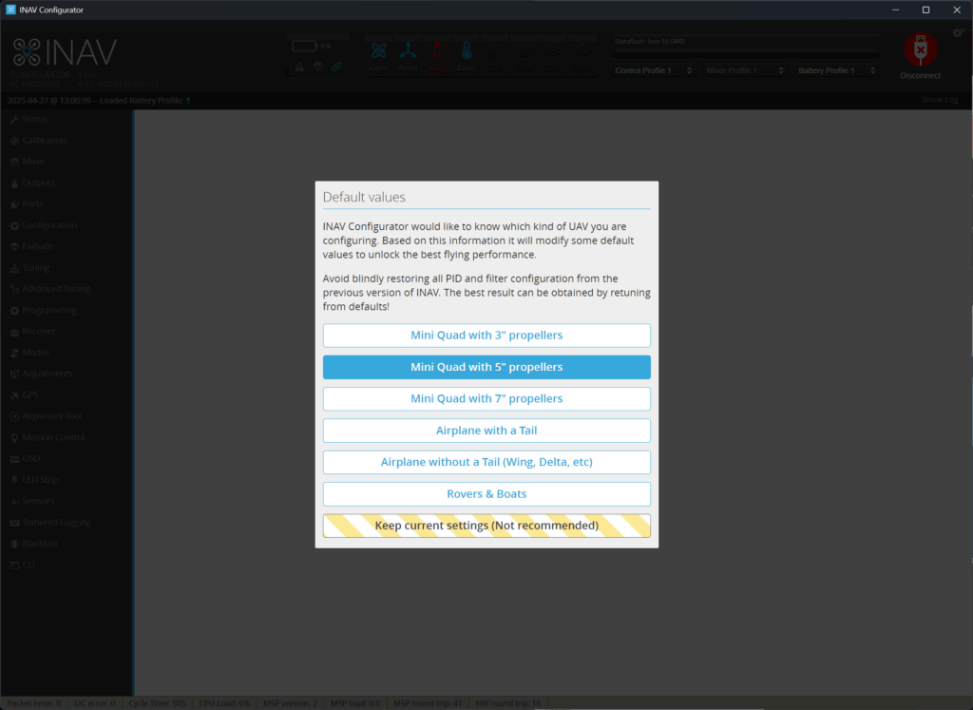This screenshot has width=973, height=710.
Task: Click the "CPU Load: 6%" status entry
Action: 224,703
